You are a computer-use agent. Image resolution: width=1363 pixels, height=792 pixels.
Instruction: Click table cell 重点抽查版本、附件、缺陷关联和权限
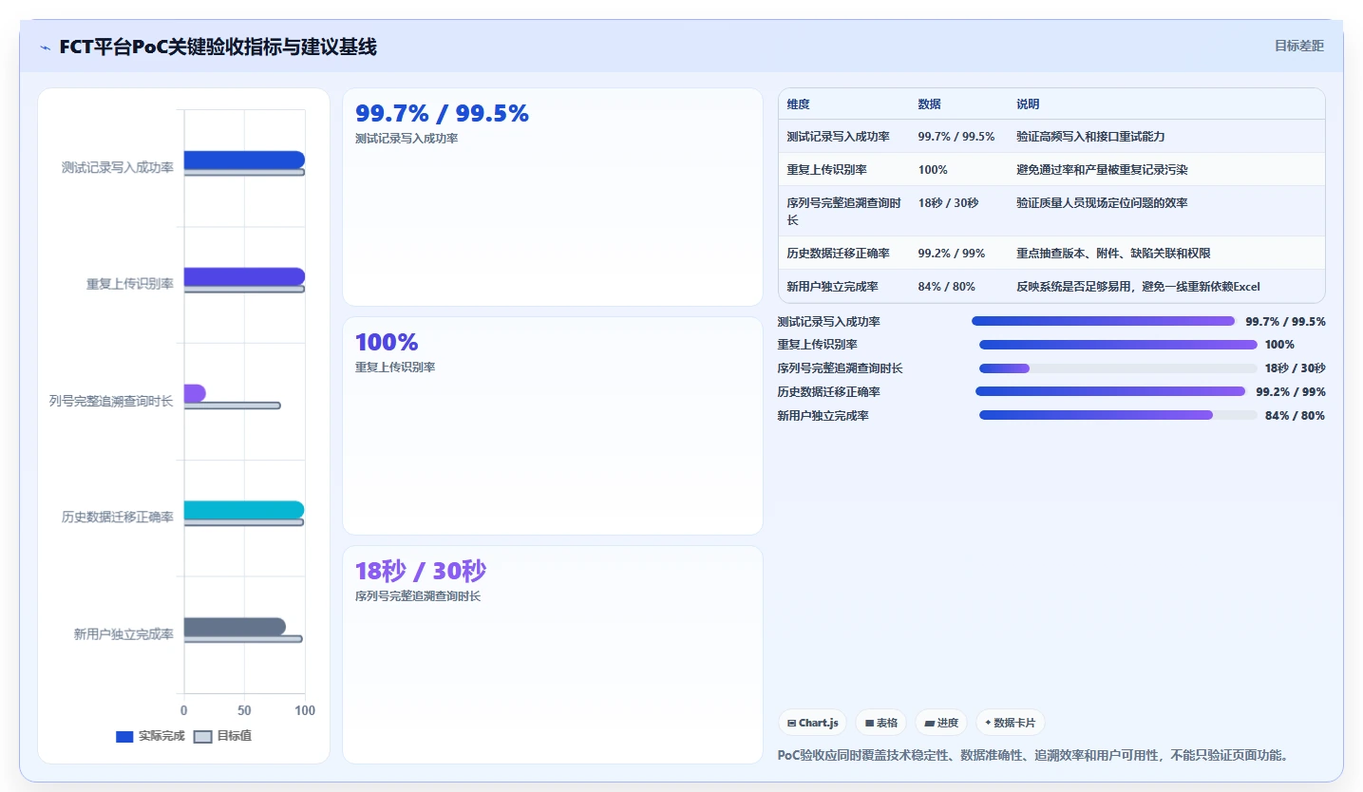pos(1114,254)
